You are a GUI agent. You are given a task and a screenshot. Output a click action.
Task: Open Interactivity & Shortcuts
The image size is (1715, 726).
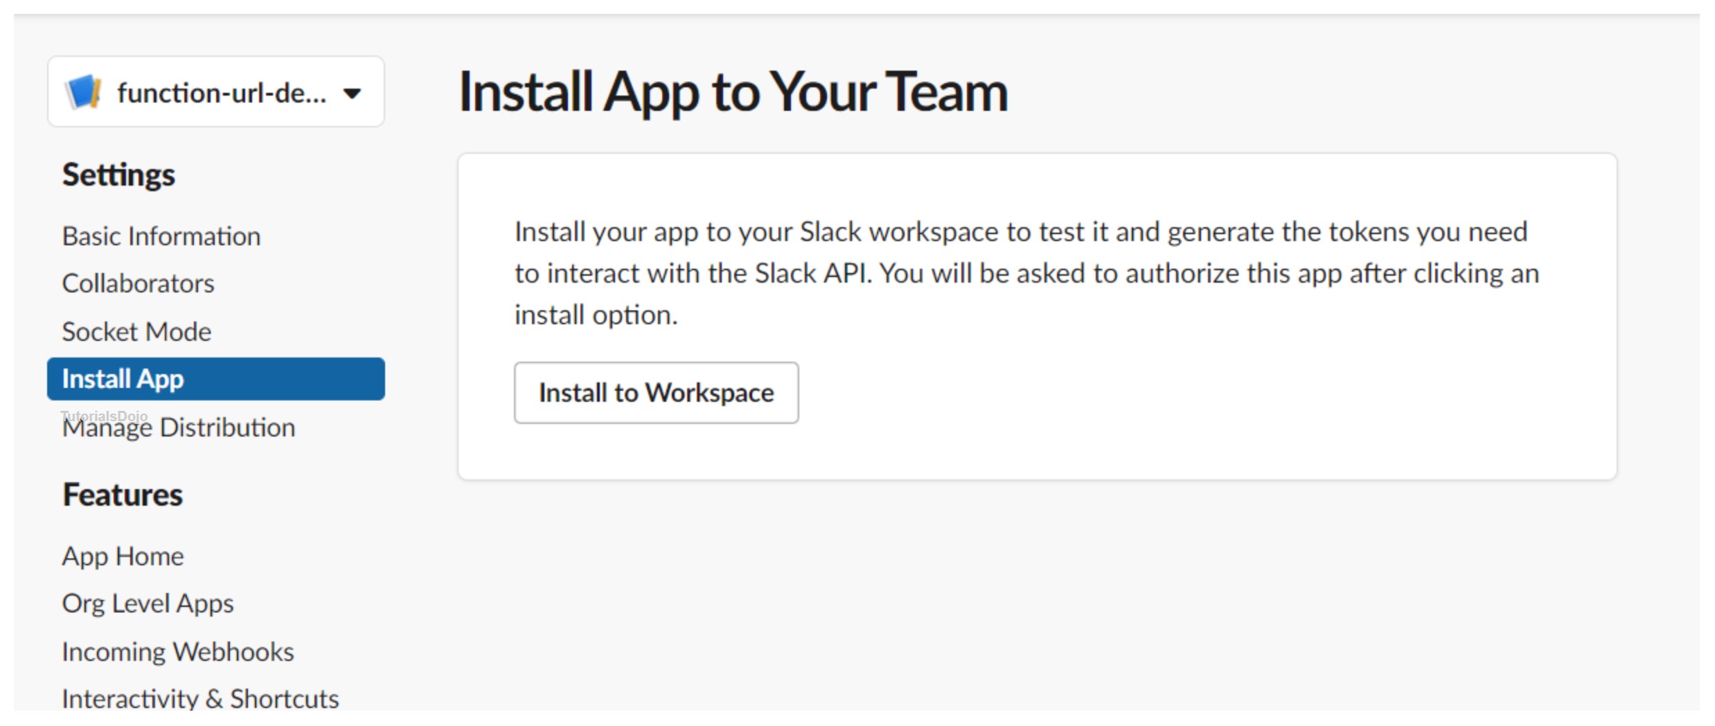coord(200,698)
